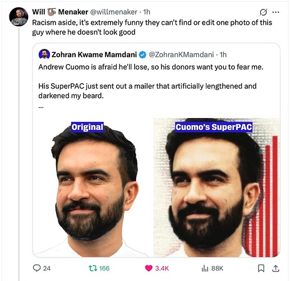
Task: Open the image labeled Original
Action: [x=93, y=187]
